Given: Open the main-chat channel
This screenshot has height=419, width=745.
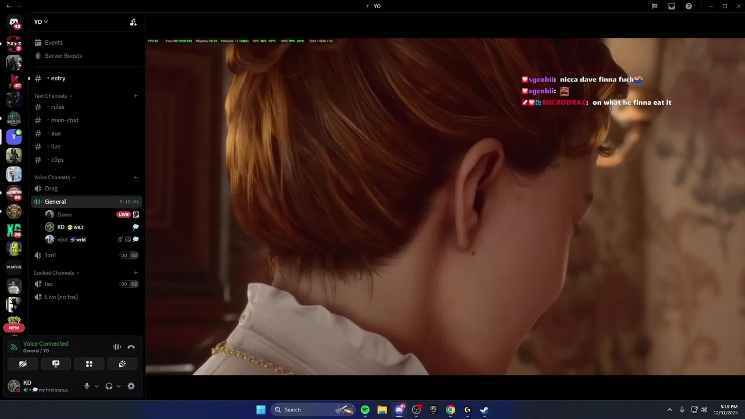Looking at the screenshot, I should [86, 120].
